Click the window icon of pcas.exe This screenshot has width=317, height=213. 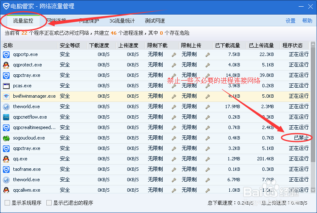pyautogui.click(x=6, y=86)
